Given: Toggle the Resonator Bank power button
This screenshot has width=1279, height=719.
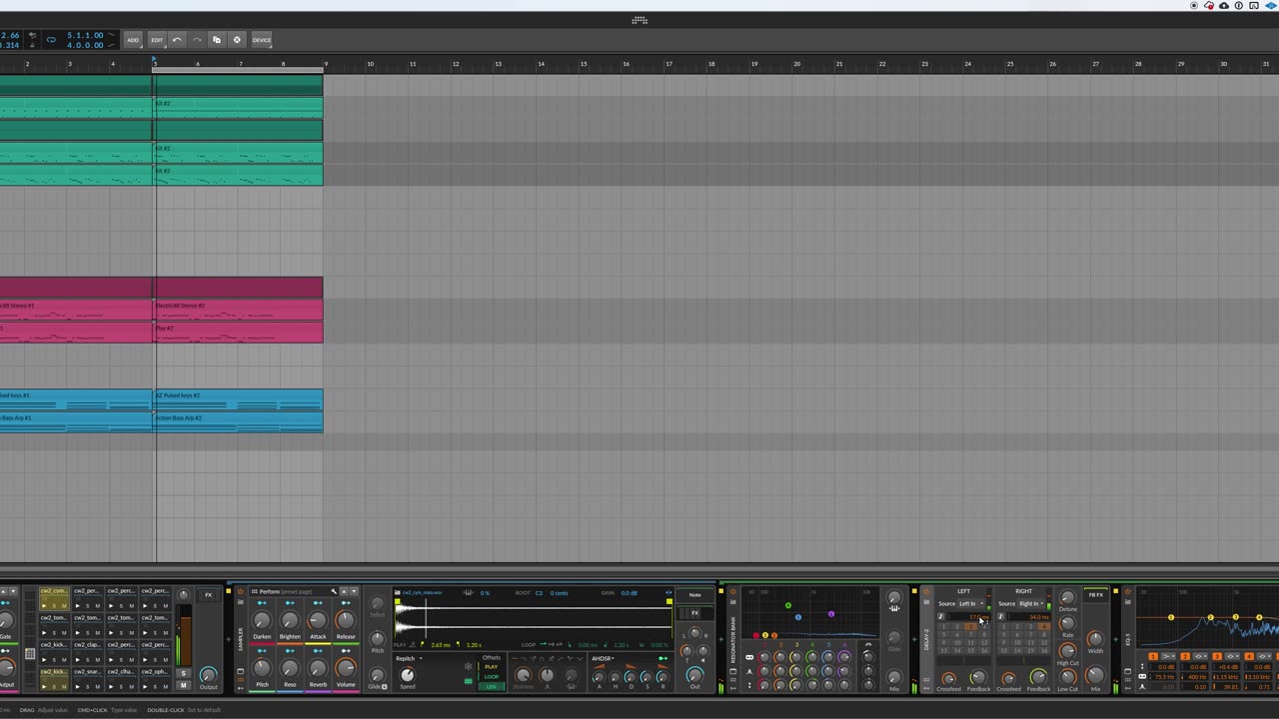Looking at the screenshot, I should pyautogui.click(x=733, y=591).
